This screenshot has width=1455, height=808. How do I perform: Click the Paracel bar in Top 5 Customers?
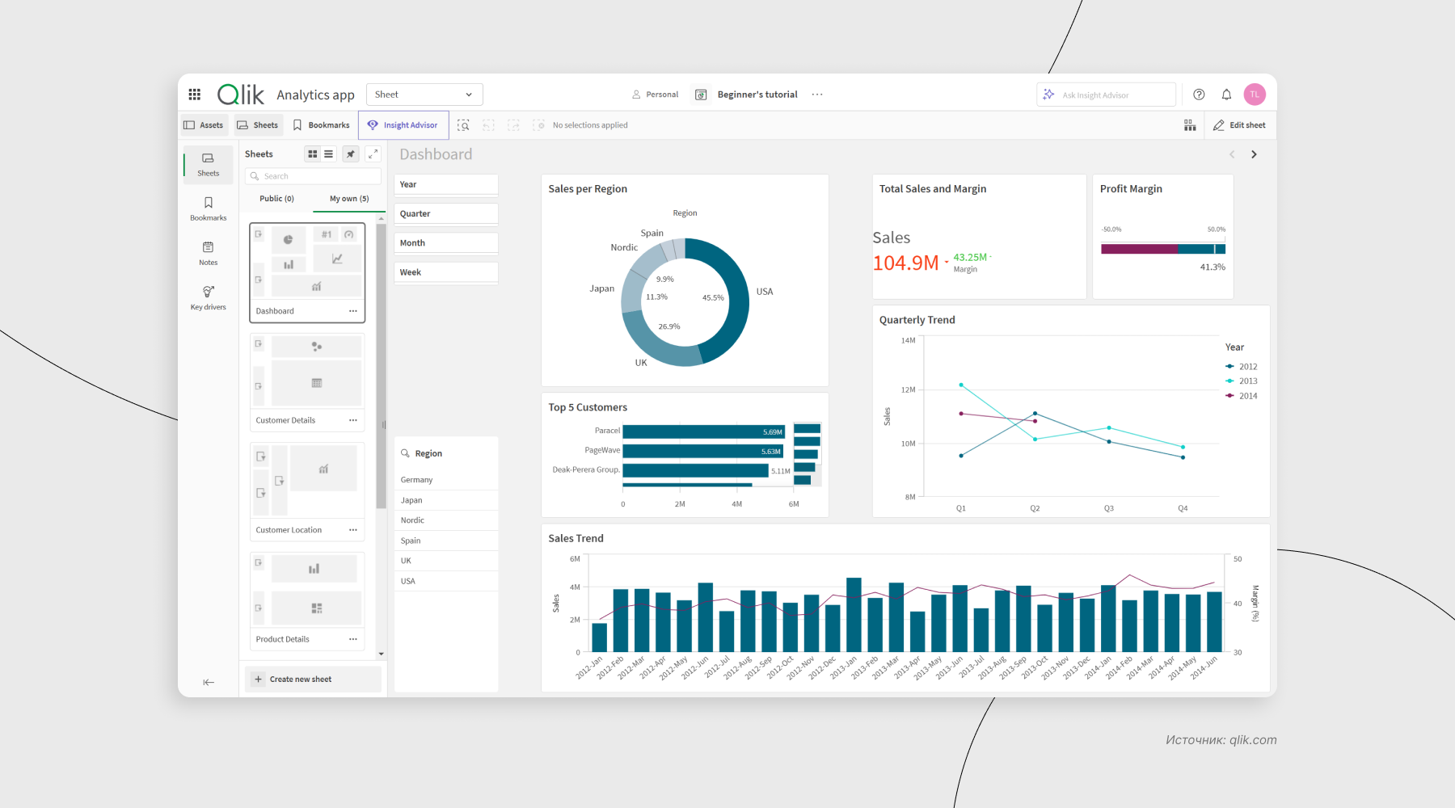[703, 431]
